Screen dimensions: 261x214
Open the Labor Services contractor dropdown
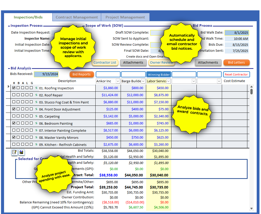[168, 81]
